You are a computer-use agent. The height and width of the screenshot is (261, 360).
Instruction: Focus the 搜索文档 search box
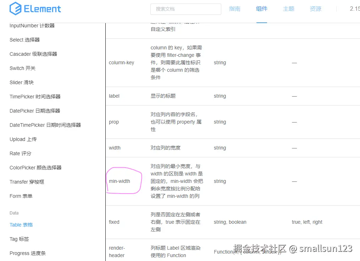click(x=186, y=9)
